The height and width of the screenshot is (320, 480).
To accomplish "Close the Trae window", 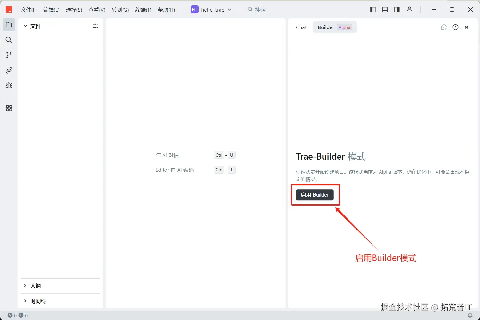I will pos(470,10).
